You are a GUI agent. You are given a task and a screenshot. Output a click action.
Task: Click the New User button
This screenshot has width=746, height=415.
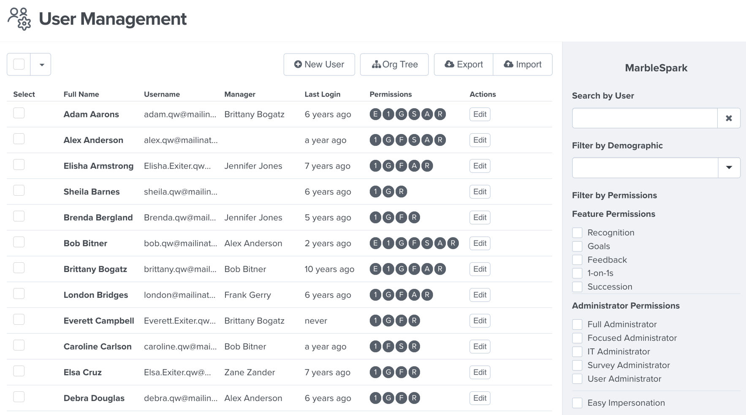pyautogui.click(x=319, y=64)
